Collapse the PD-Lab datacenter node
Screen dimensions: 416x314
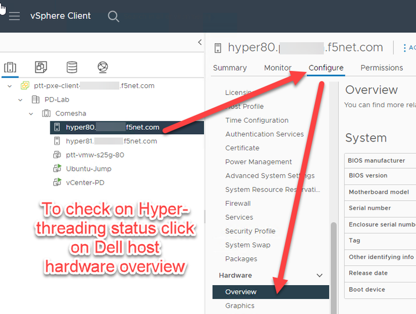click(x=21, y=100)
